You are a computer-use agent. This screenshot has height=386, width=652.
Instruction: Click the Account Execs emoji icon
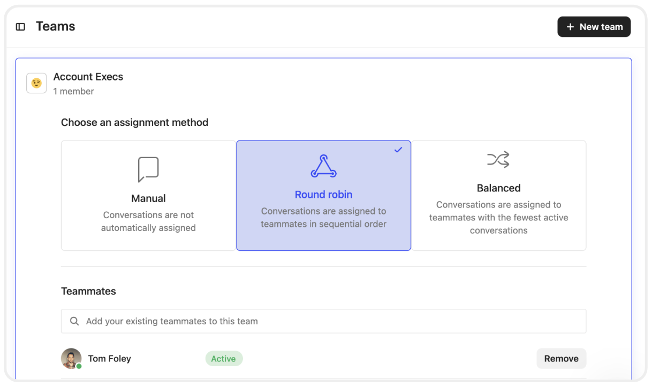click(36, 84)
